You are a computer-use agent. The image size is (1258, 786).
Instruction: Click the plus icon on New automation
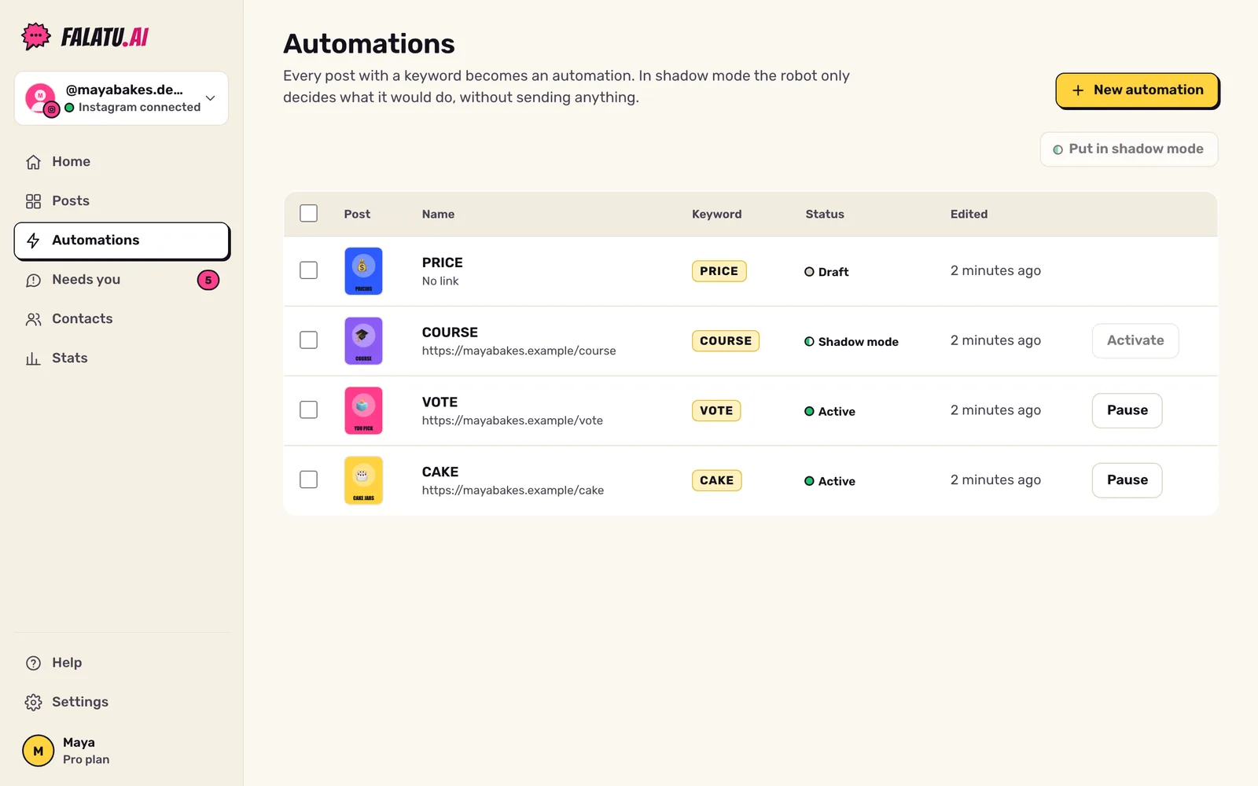coord(1078,90)
